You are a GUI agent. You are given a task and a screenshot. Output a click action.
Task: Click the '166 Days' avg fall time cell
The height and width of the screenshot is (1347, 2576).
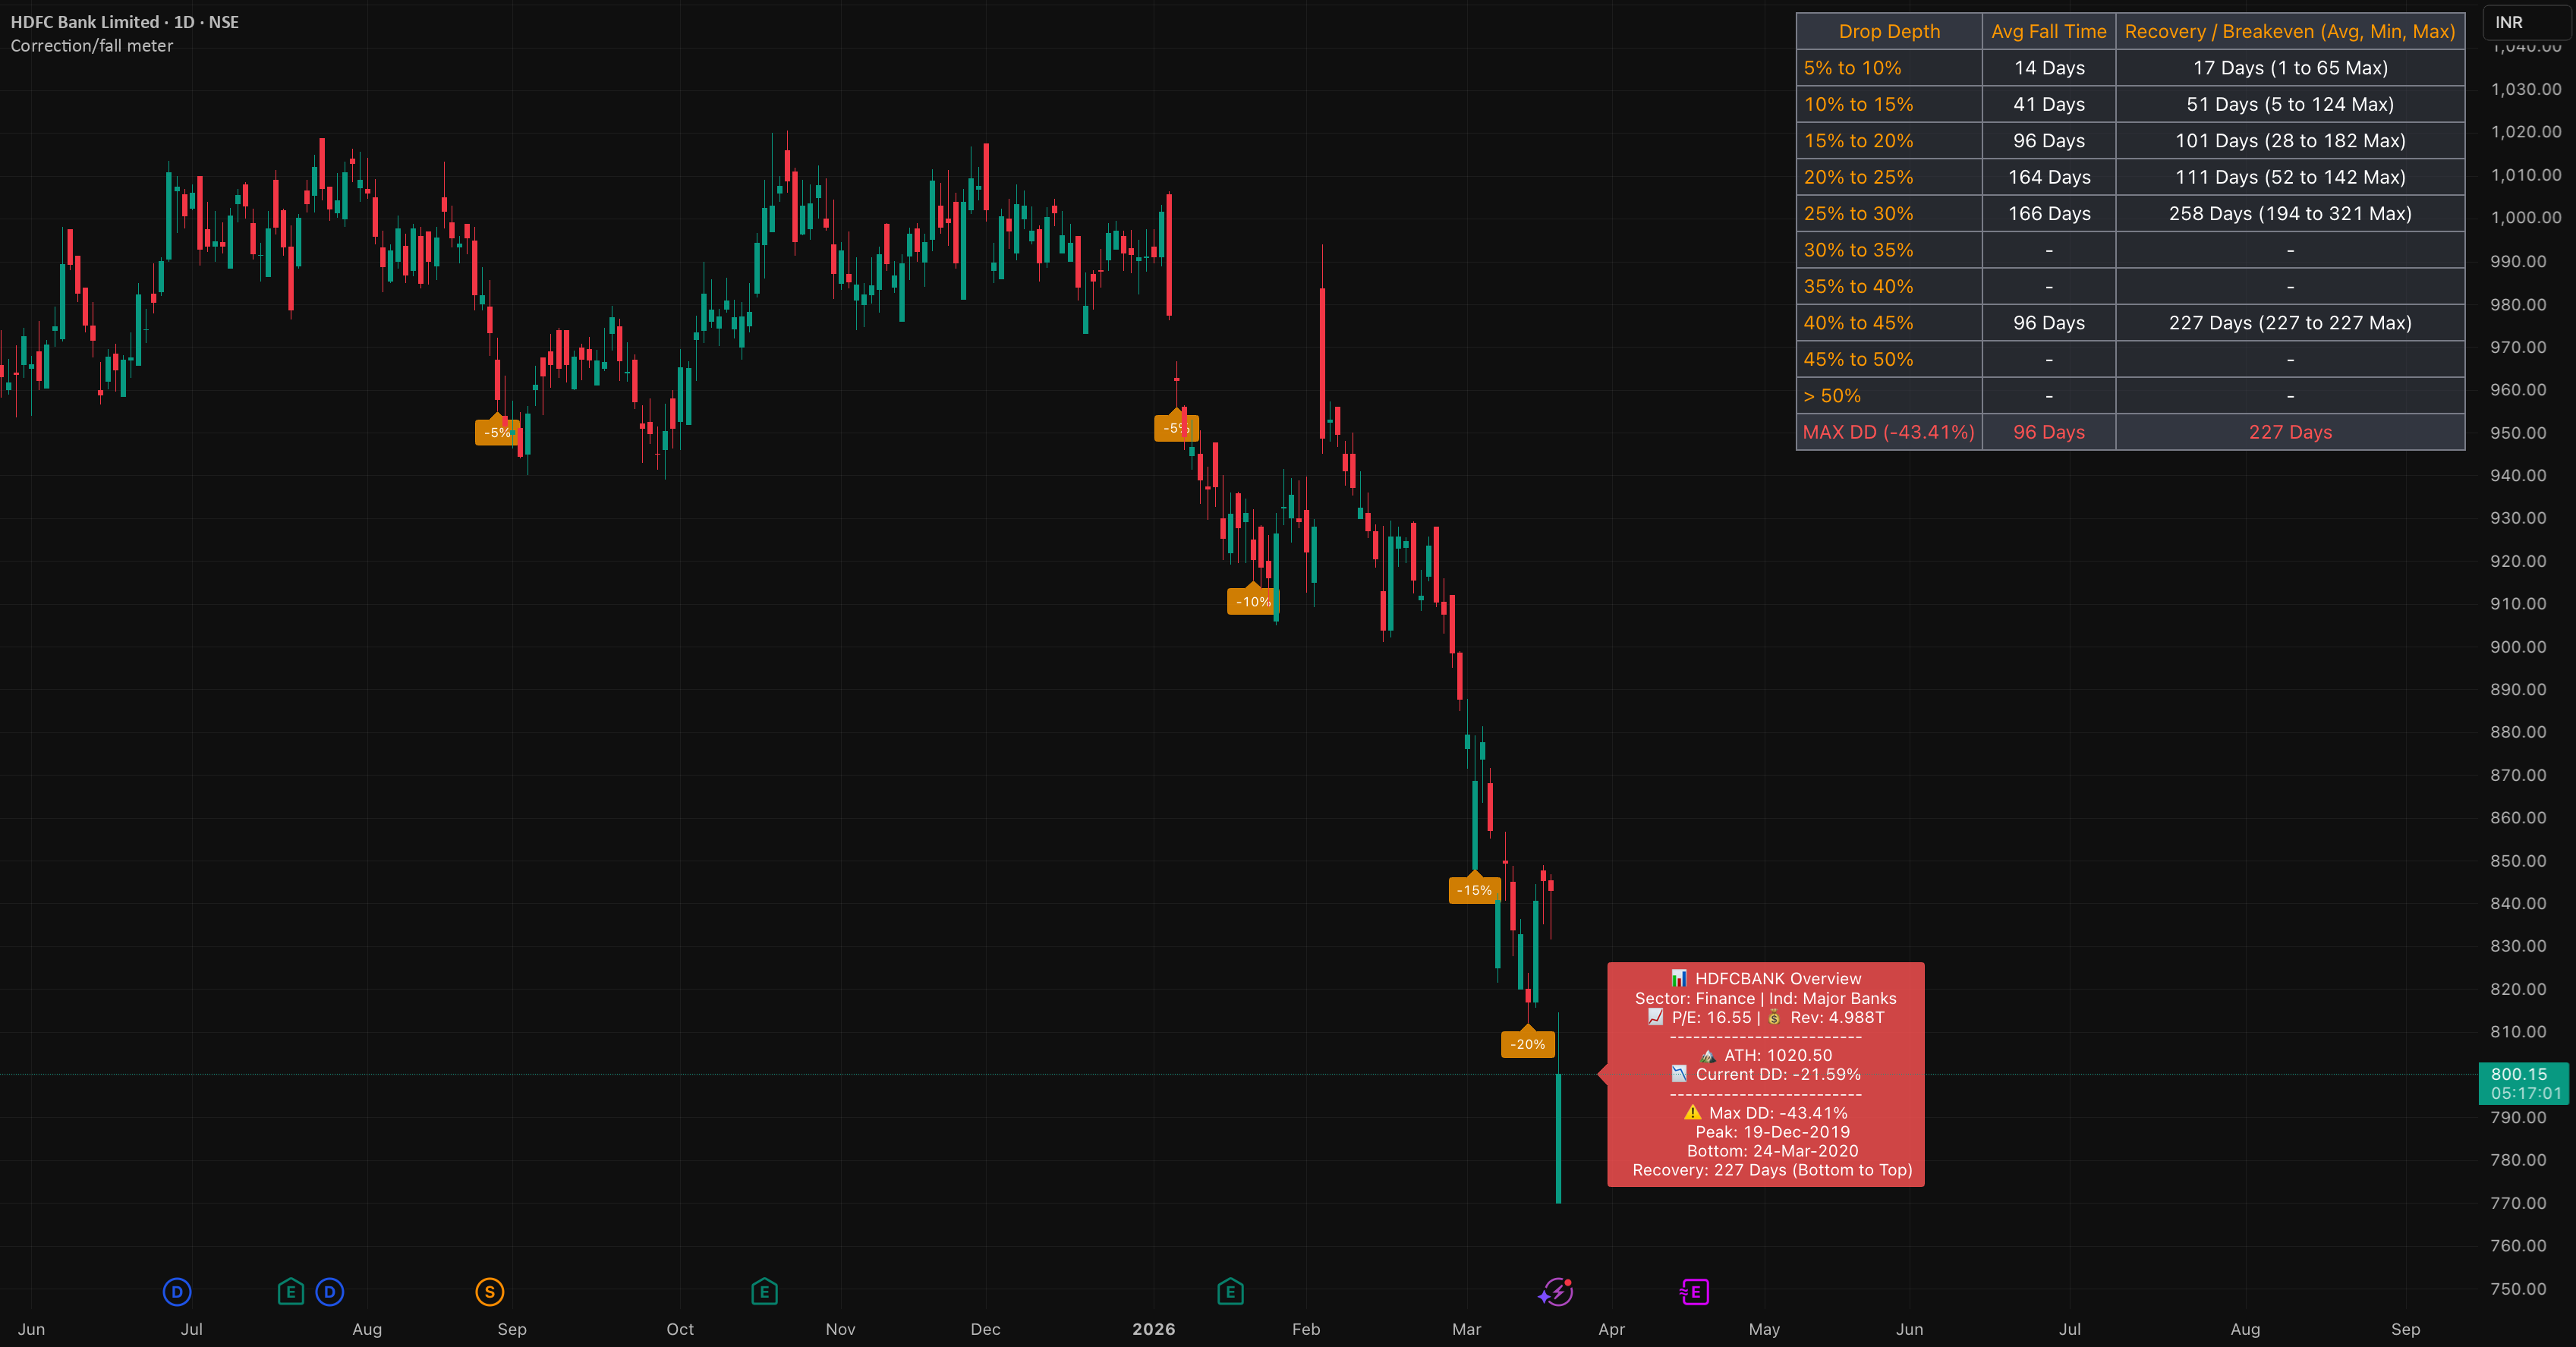2049,213
